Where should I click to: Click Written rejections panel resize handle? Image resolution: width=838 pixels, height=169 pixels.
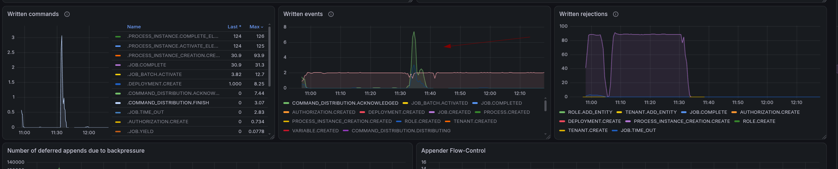[x=825, y=137]
